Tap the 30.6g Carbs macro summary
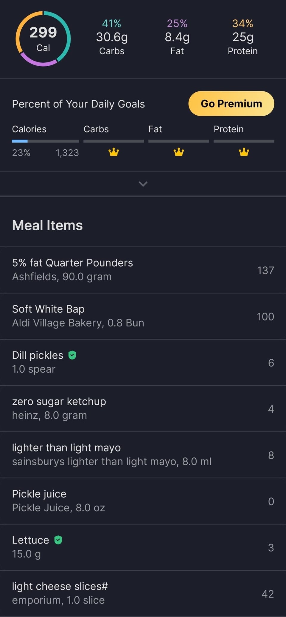This screenshot has width=286, height=617. point(112,38)
